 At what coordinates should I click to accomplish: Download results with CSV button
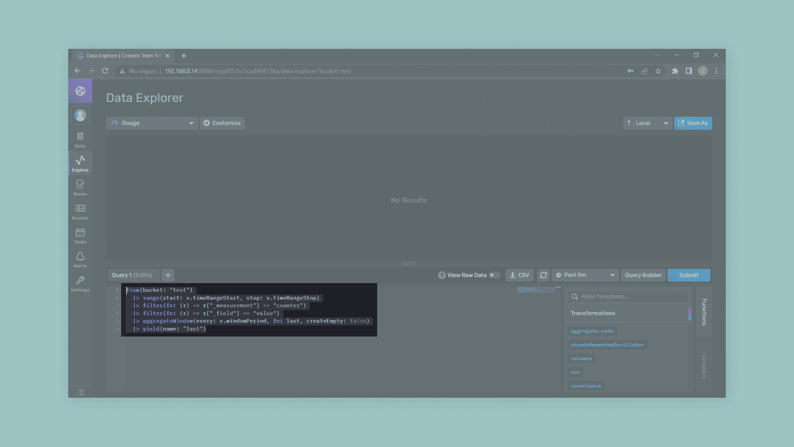click(519, 275)
